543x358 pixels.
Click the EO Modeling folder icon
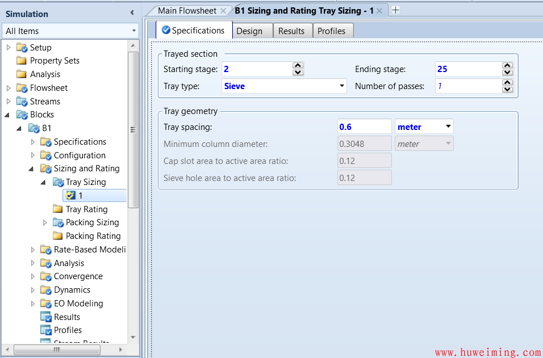pyautogui.click(x=46, y=304)
